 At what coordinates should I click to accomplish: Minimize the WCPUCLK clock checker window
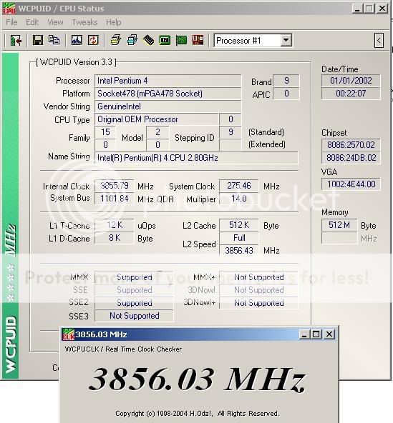(304, 334)
